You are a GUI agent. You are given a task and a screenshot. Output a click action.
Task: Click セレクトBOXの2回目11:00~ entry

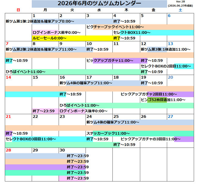click(x=166, y=66)
